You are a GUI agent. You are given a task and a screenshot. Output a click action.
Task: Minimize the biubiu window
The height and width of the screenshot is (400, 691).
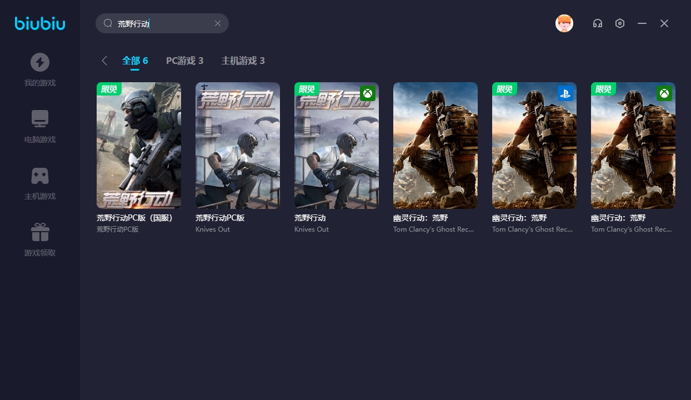642,23
